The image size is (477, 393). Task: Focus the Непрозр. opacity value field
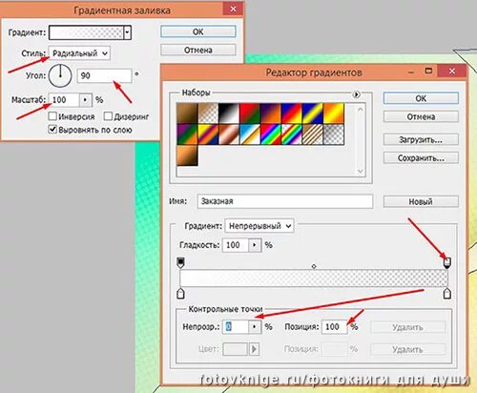coord(236,326)
